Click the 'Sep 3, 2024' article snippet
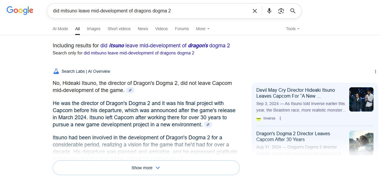The width and height of the screenshot is (380, 179). [301, 107]
